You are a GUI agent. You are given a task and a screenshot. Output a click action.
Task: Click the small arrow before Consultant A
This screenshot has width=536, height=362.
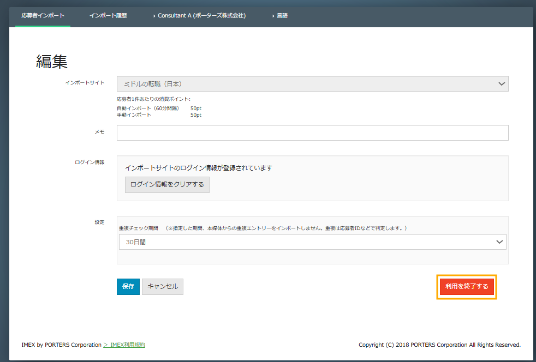click(154, 16)
